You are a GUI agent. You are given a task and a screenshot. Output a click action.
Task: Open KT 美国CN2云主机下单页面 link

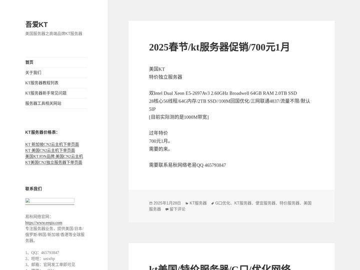[x=50, y=150]
